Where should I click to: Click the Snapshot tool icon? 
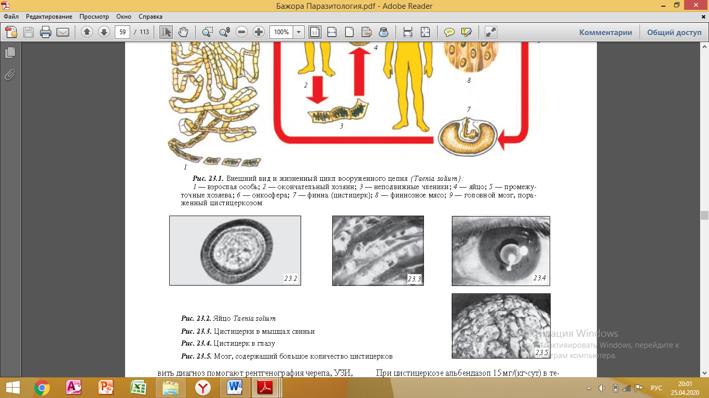(366, 32)
